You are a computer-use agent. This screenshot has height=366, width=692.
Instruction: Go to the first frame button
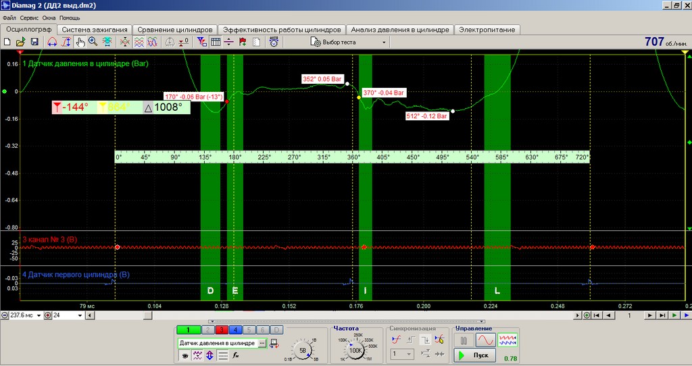(597, 315)
